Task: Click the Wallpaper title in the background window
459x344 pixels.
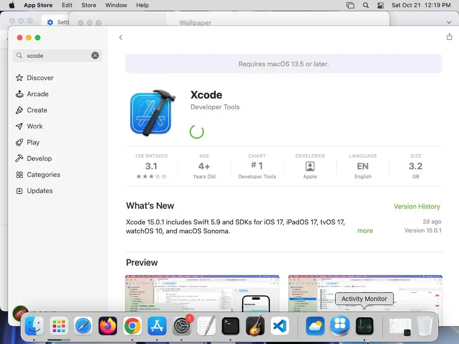Action: [195, 22]
